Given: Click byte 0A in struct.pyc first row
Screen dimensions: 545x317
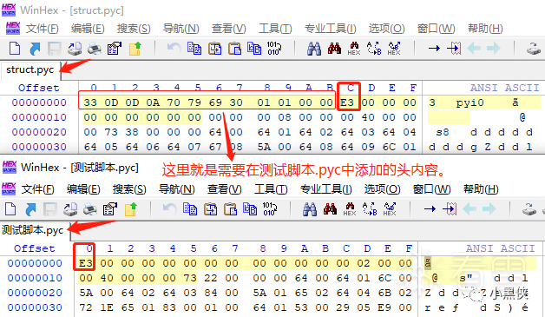Looking at the screenshot, I should point(153,102).
